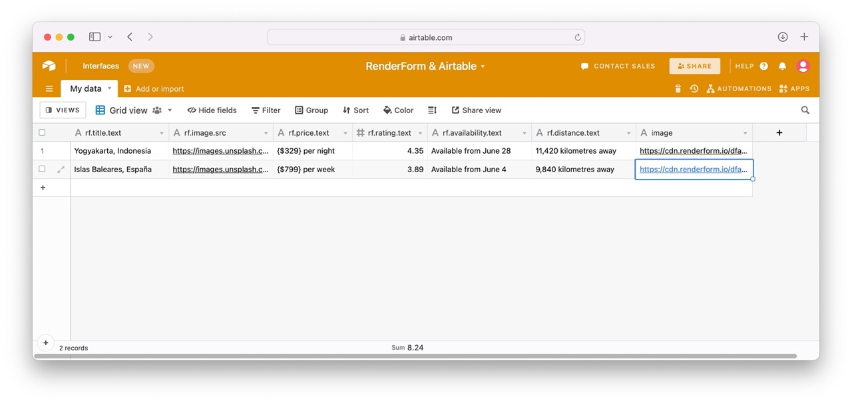Select 'Available from June 4' cell

click(479, 170)
